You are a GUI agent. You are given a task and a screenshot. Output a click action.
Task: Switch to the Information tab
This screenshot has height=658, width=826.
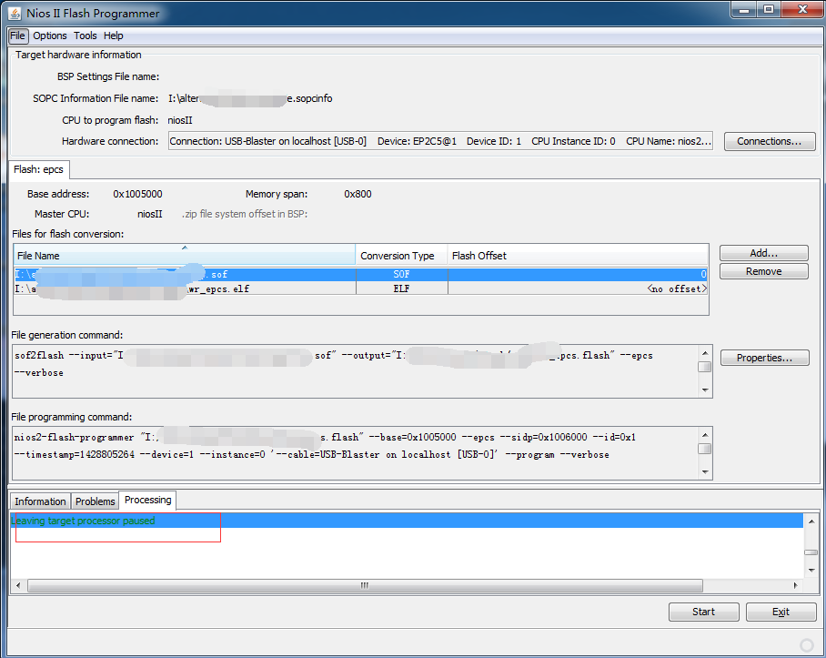40,501
